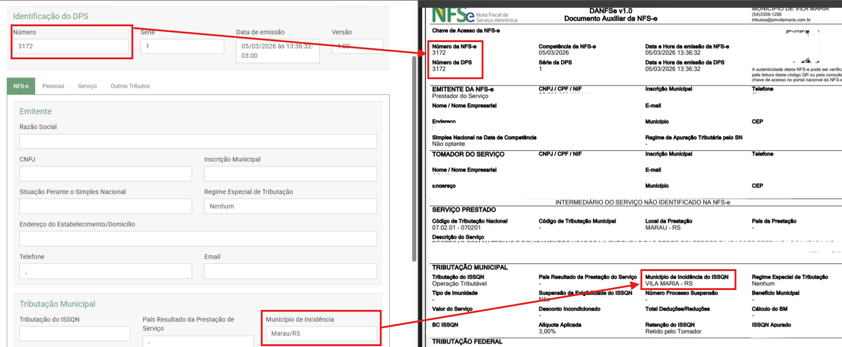Click the form's vertical scrollbar

tap(414, 158)
